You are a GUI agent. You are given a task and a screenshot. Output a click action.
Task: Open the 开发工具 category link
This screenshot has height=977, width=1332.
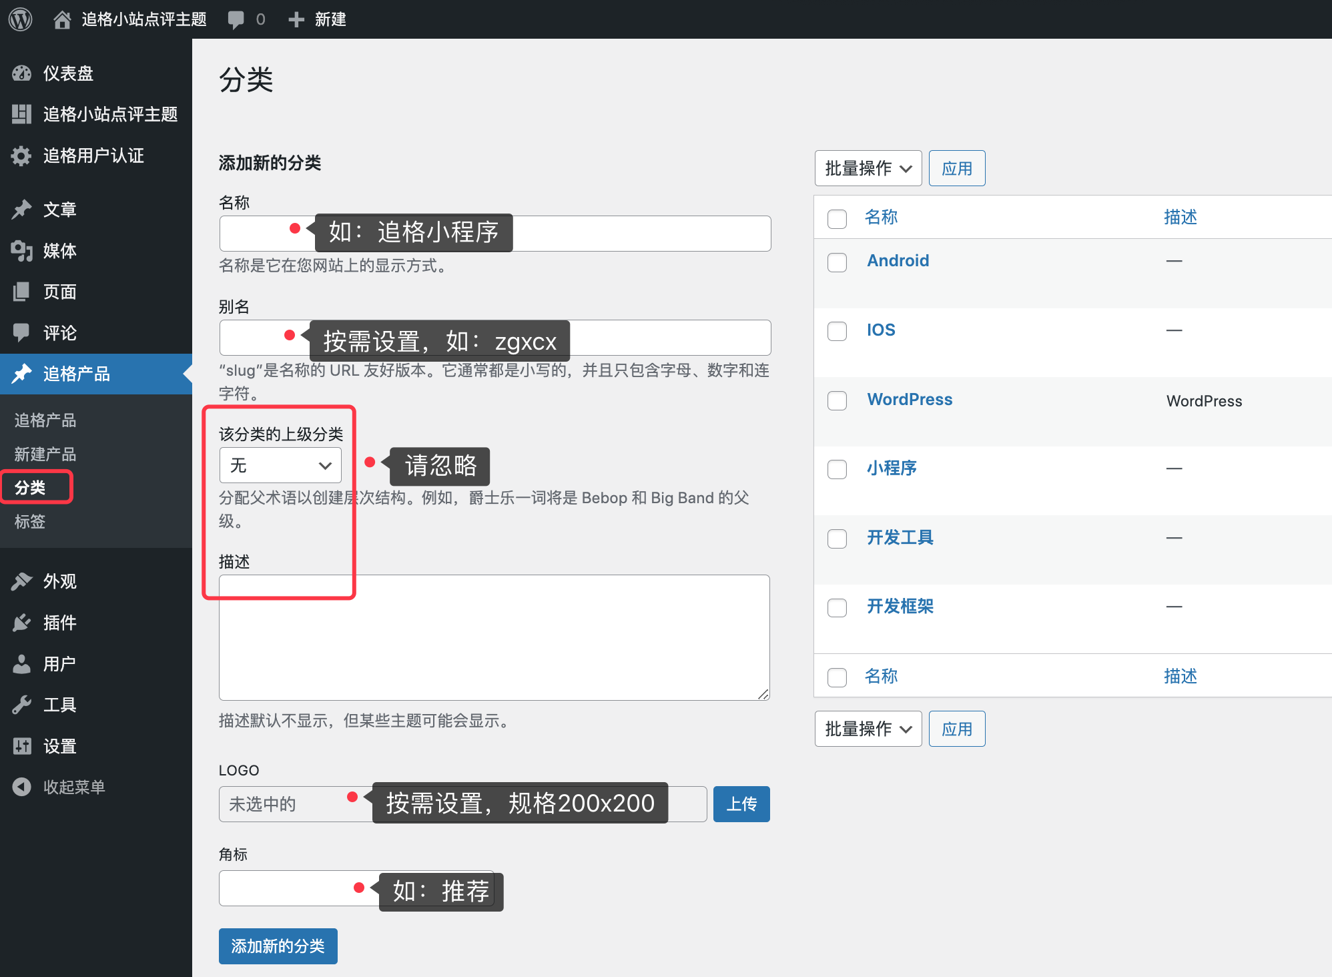tap(900, 538)
